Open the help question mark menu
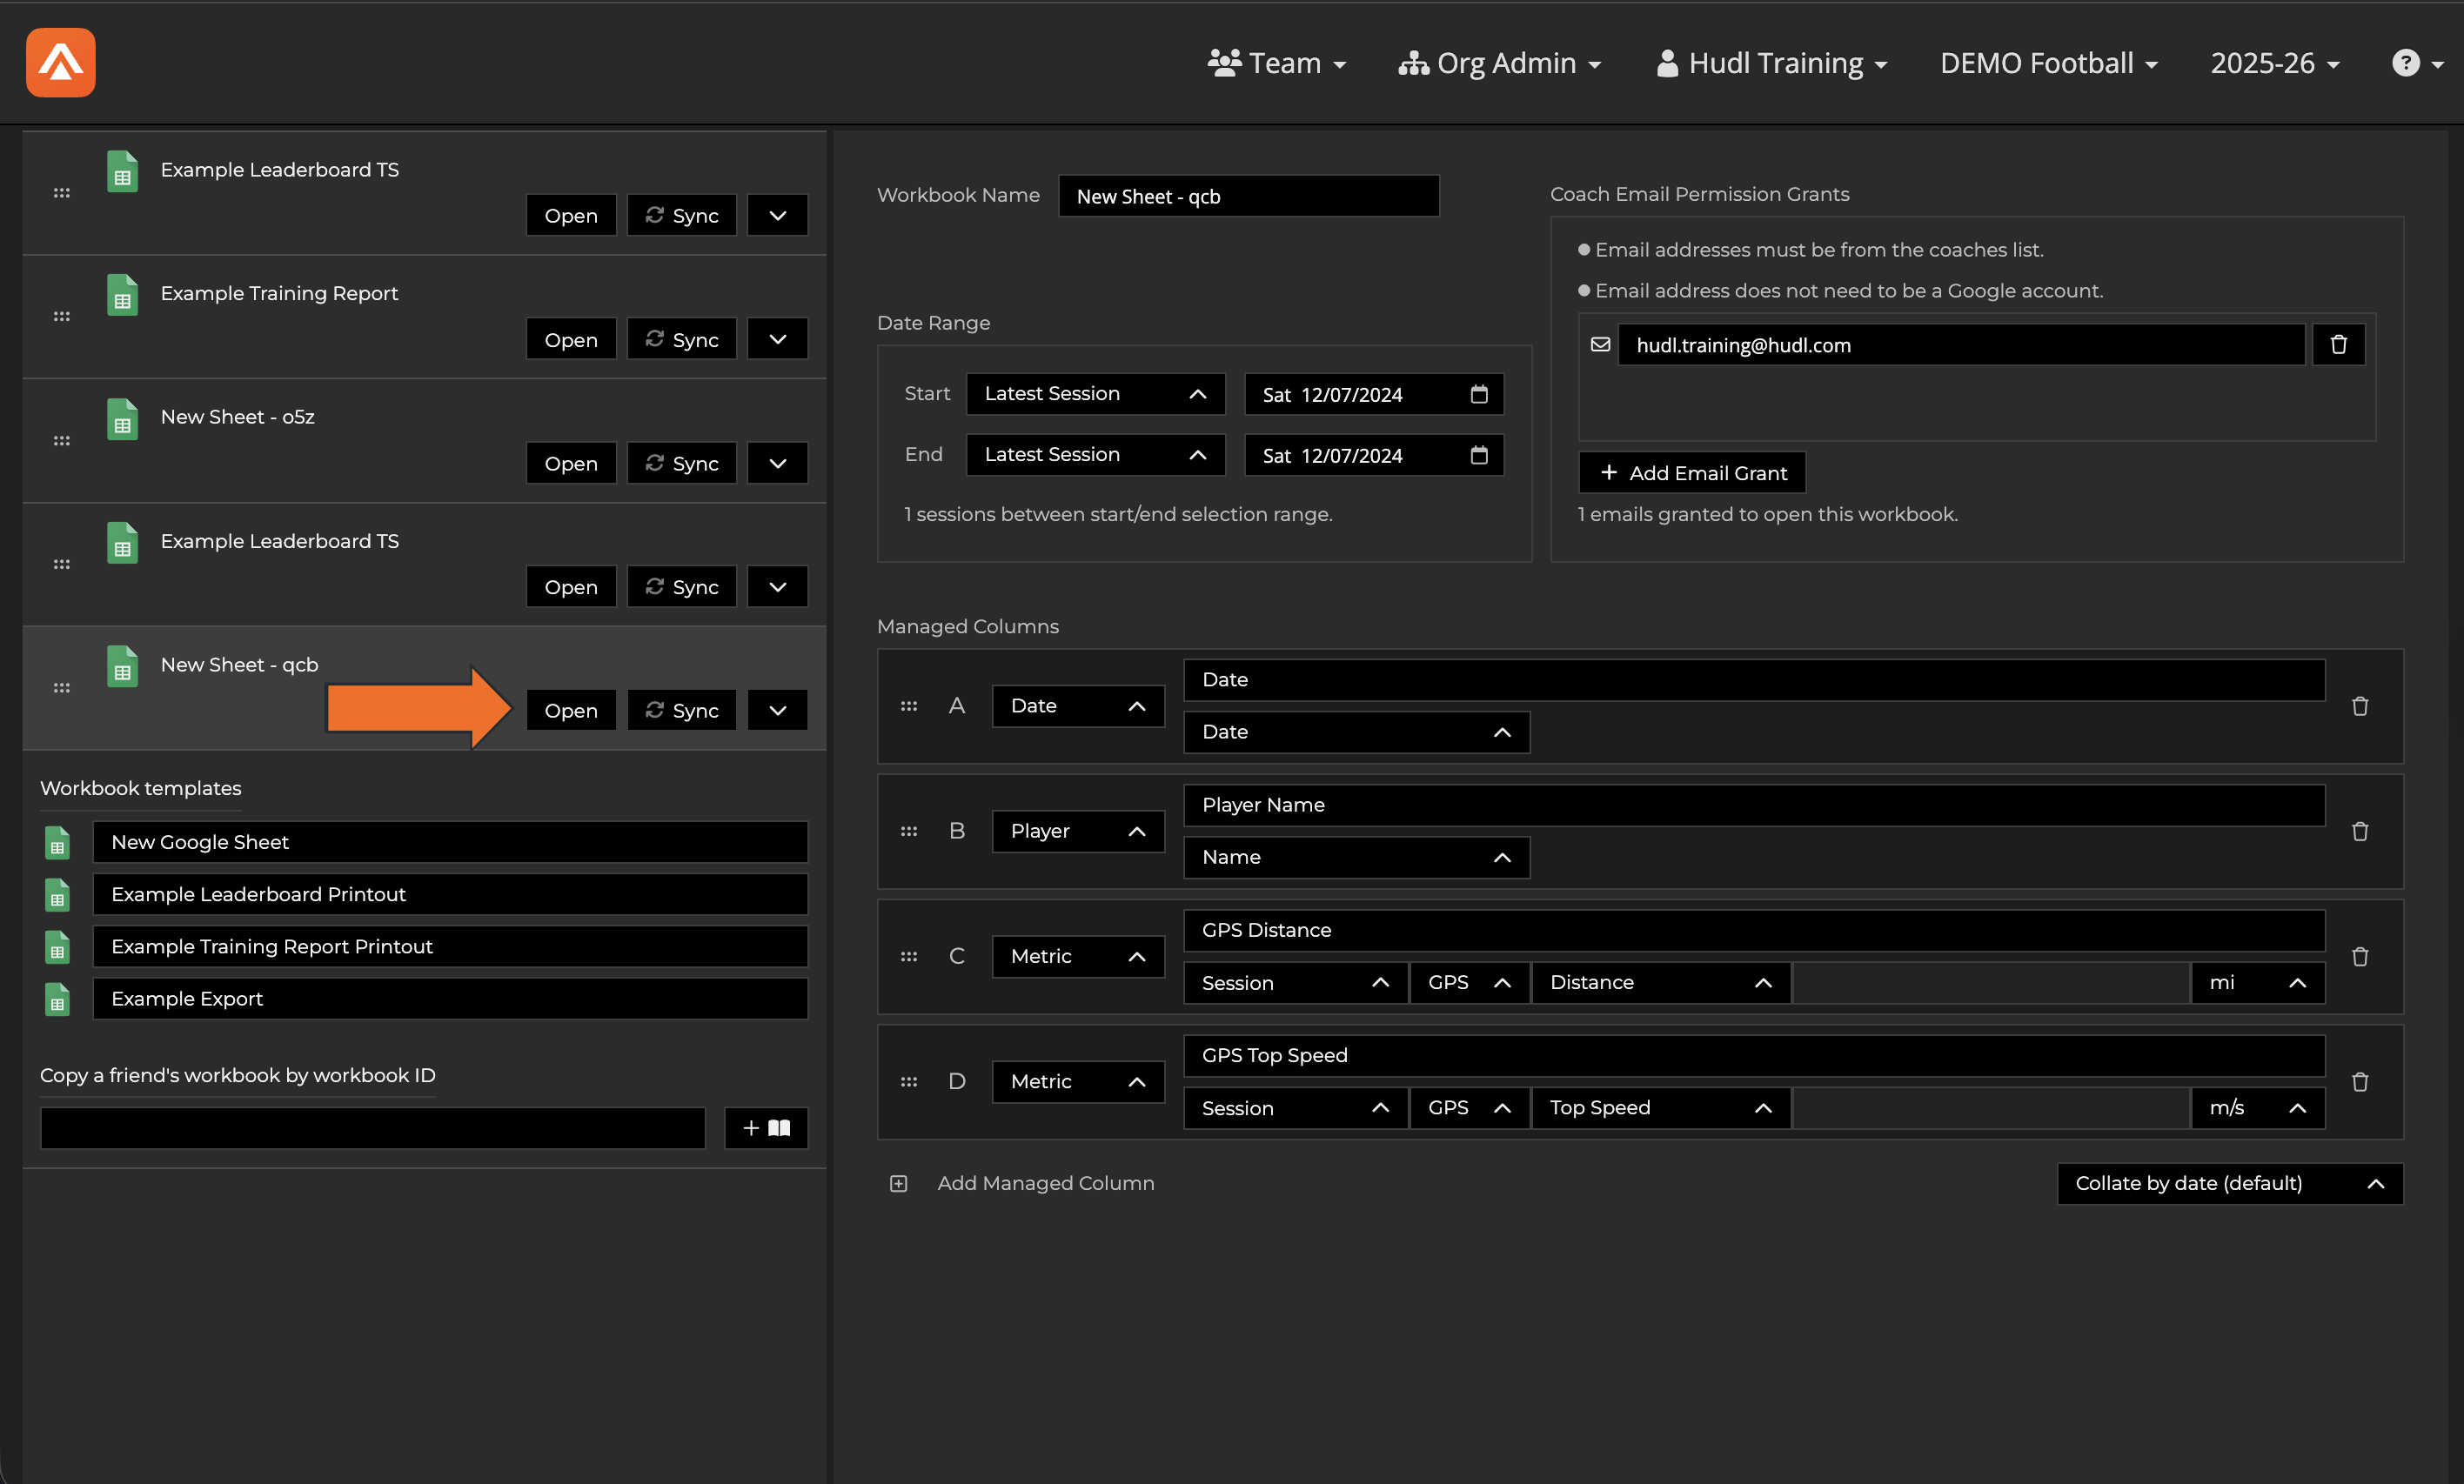The image size is (2464, 1484). coord(2416,63)
